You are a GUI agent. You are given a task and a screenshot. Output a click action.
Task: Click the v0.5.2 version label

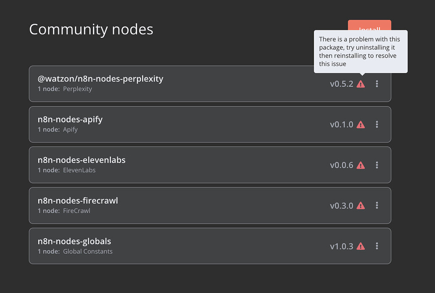point(340,84)
